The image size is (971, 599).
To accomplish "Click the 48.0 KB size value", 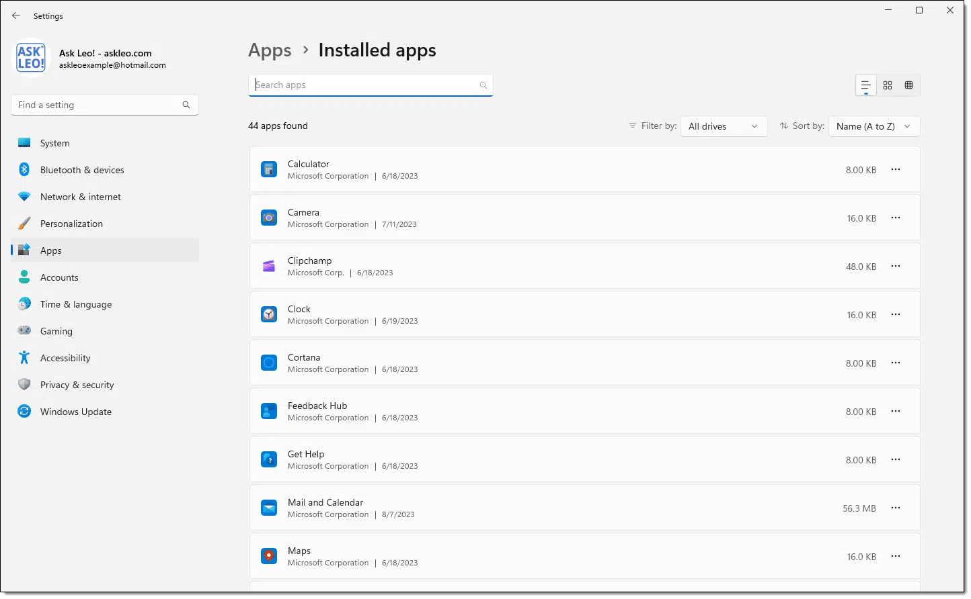I will 861,267.
